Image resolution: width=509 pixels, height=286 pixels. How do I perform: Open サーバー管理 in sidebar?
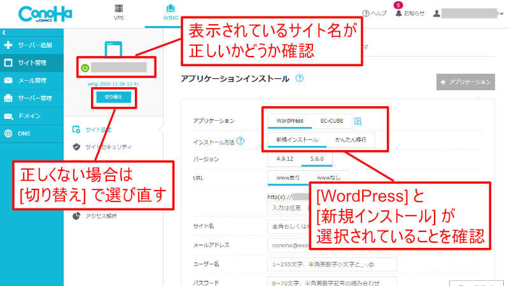(x=32, y=98)
